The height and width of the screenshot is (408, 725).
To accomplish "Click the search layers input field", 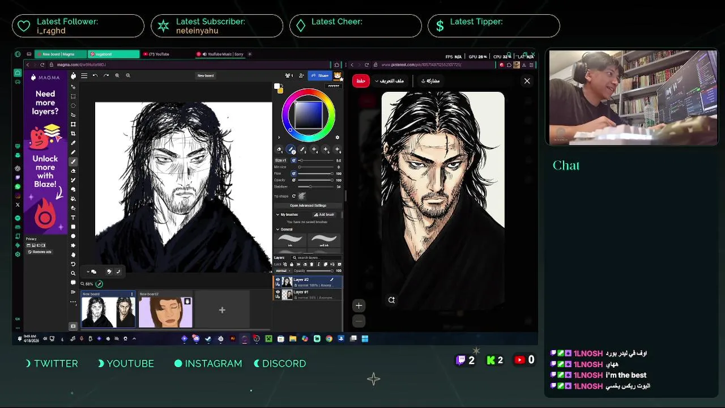I will (317, 258).
